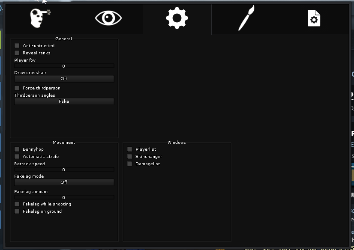Image resolution: width=354 pixels, height=250 pixels.
Task: Enable Automatic strafe checkbox
Action: 17,156
